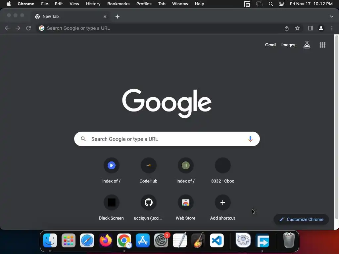Open Search Labs flask icon

pos(307,45)
